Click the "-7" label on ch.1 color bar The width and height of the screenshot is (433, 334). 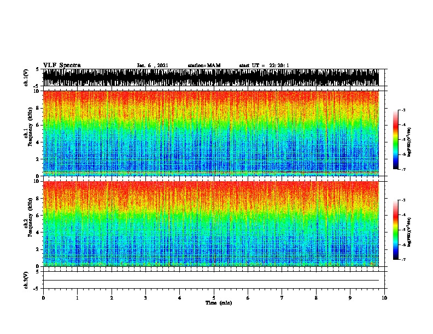click(403, 169)
